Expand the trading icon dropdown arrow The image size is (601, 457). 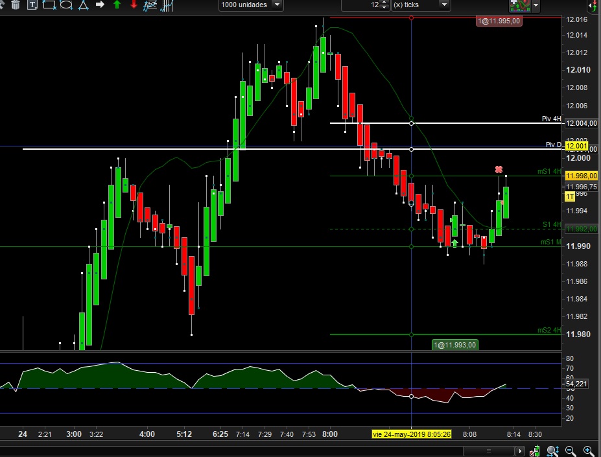[x=536, y=5]
